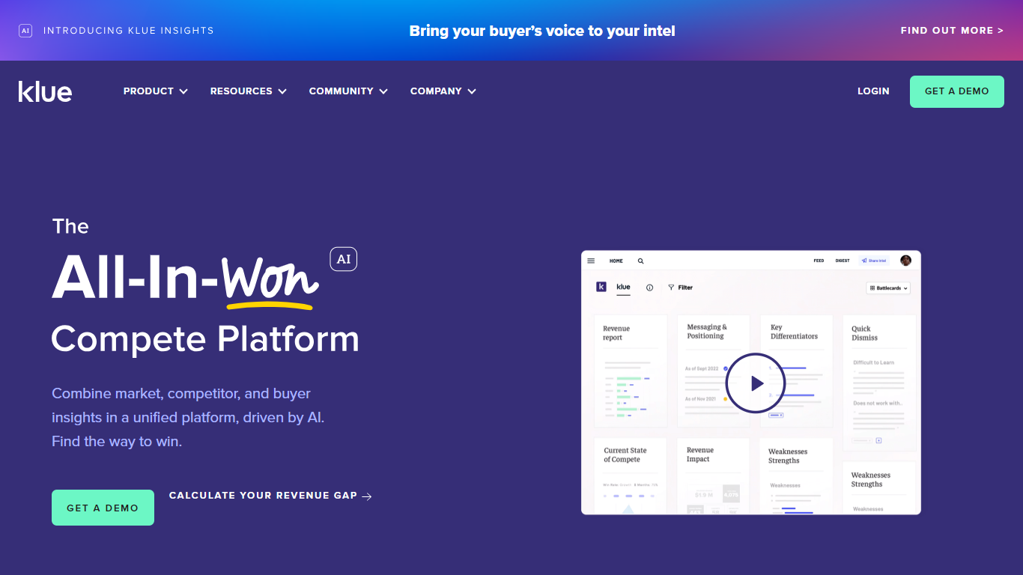Open the Revenue Impact card
Screen dimensions: 1023x575
[x=713, y=476]
